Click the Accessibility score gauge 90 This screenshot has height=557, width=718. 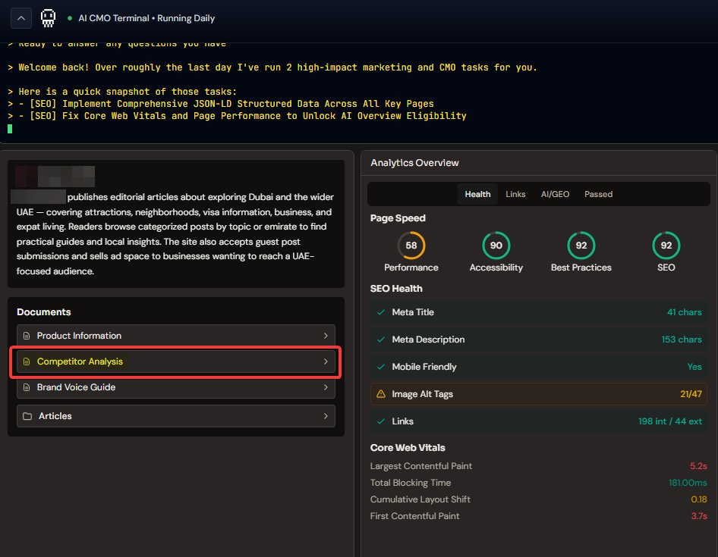pos(496,246)
